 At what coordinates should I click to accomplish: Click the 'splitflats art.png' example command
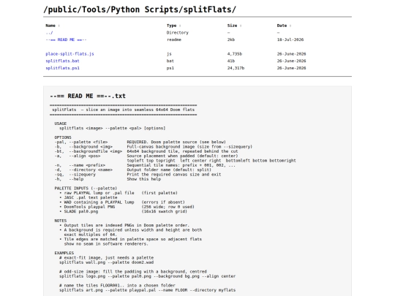click(147, 290)
